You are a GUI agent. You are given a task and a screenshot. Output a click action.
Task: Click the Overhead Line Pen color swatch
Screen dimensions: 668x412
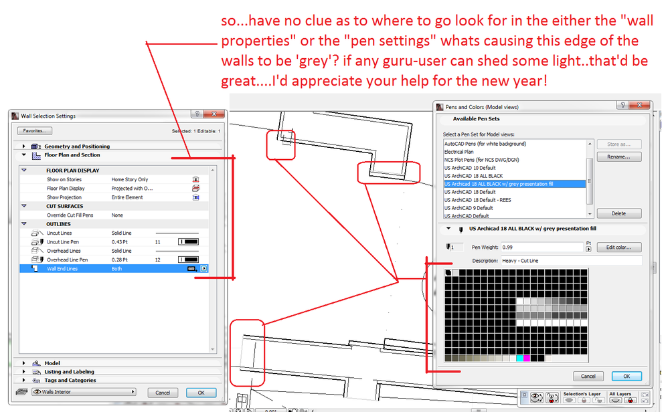(x=188, y=260)
